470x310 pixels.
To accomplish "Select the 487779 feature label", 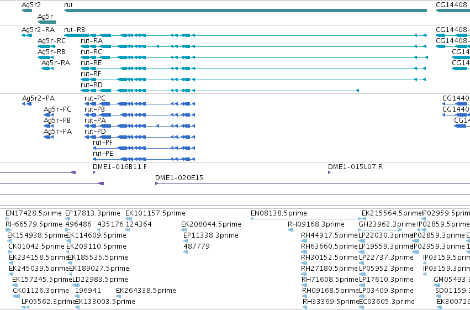I will 196,247.
